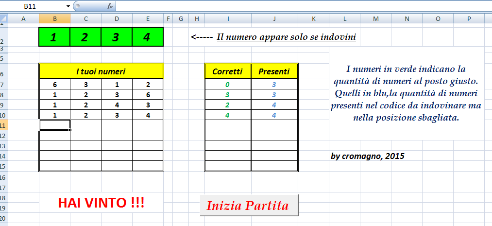Click the 'by cromagno, 2015' cell
The height and width of the screenshot is (226, 492).
(x=367, y=156)
